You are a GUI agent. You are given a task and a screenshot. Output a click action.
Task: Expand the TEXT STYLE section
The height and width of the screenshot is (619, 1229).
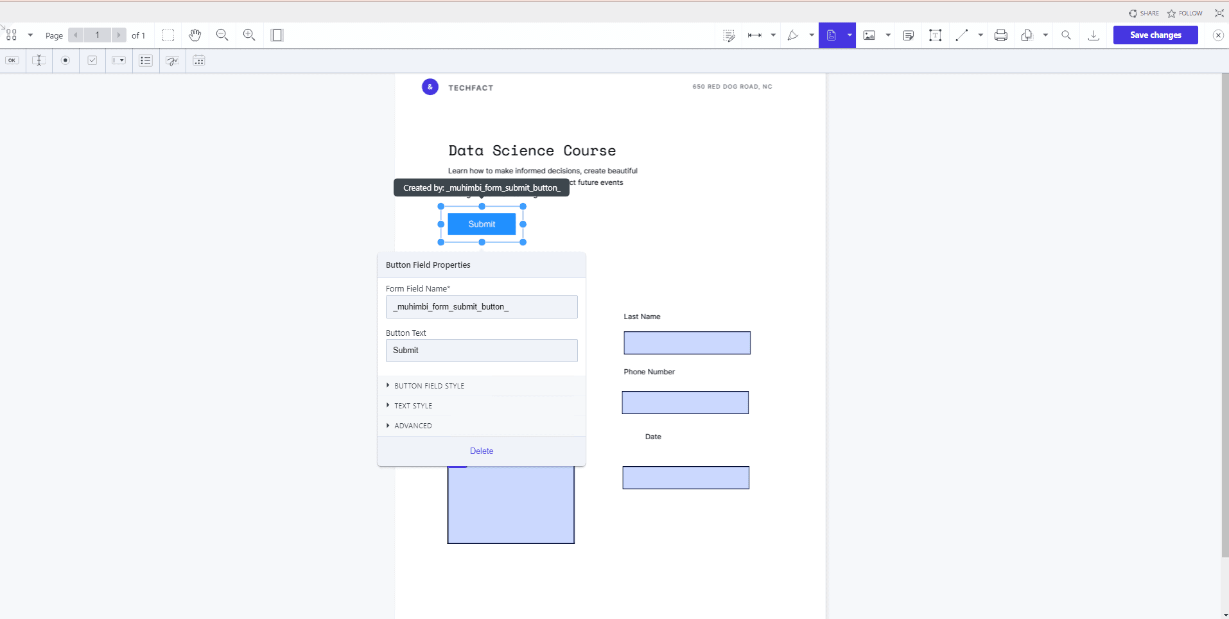point(413,406)
